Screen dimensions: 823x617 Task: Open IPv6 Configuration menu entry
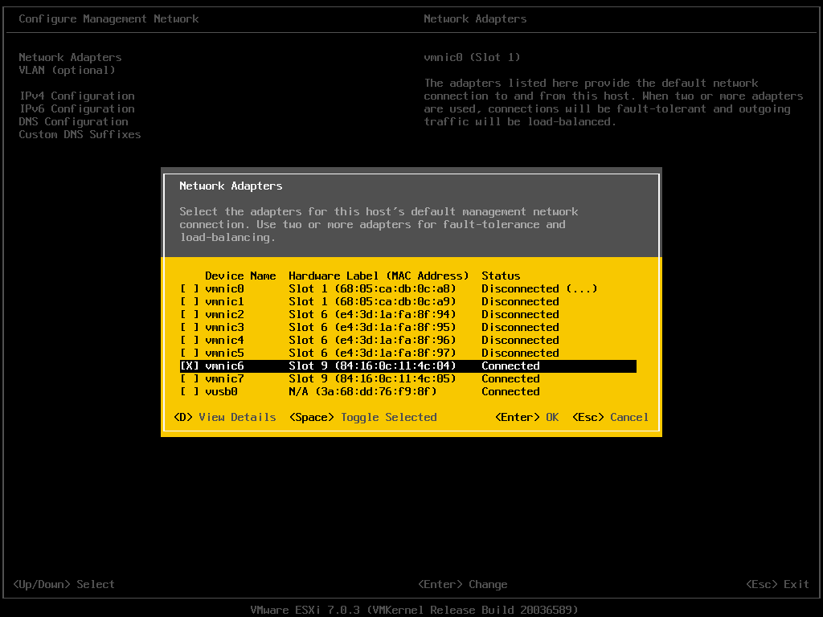(x=77, y=108)
